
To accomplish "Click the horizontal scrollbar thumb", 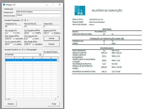I will point(9,99).
